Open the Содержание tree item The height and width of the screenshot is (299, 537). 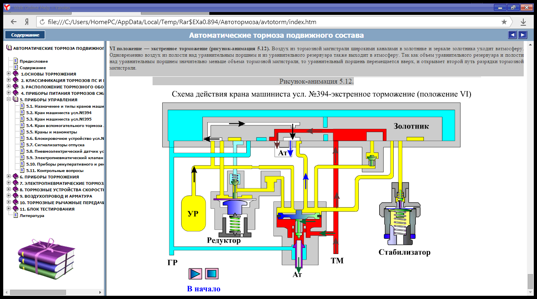tap(33, 68)
